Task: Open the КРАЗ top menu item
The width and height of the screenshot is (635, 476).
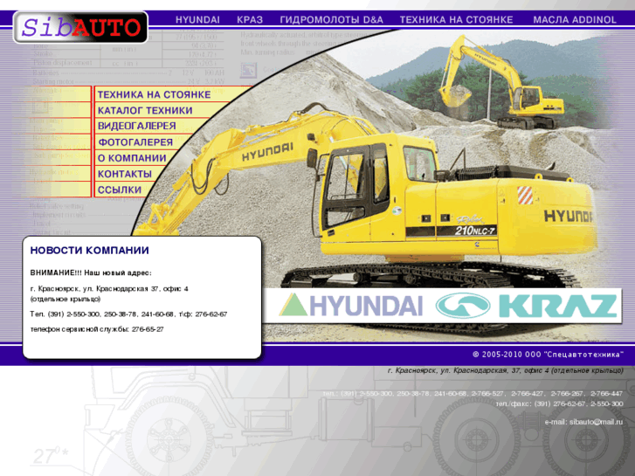Action: 250,20
